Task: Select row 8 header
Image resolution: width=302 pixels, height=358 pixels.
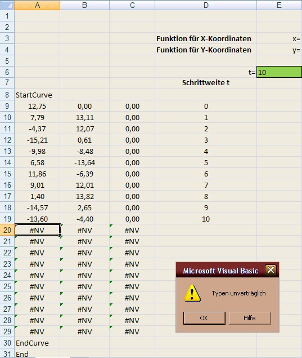Action: [7, 95]
